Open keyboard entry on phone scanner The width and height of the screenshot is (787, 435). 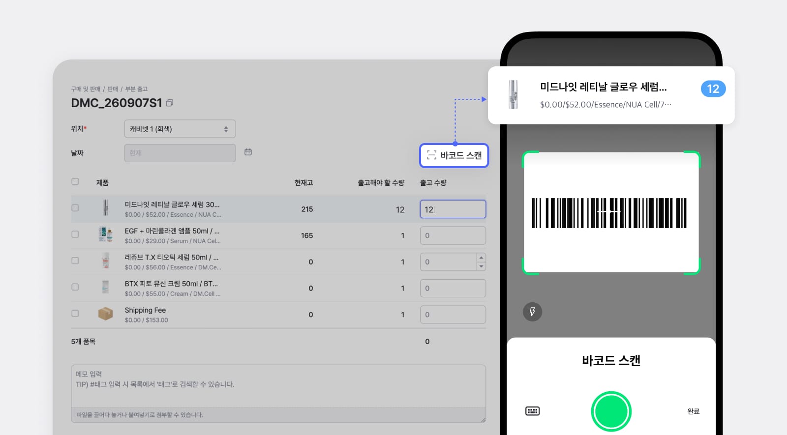coord(532,411)
